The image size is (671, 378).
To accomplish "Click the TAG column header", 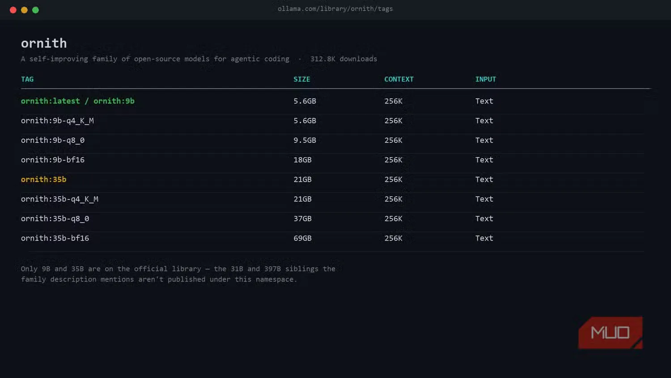I will 27,79.
